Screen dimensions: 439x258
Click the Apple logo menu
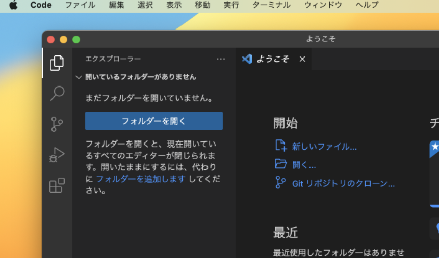[x=13, y=5]
